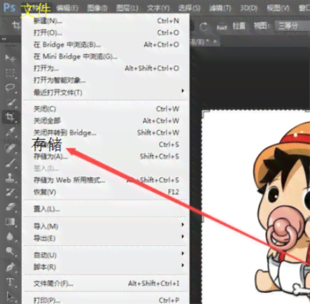Screen dimensions: 310x304
Task: Click the reset crop circular arrow icon
Action: click(203, 27)
